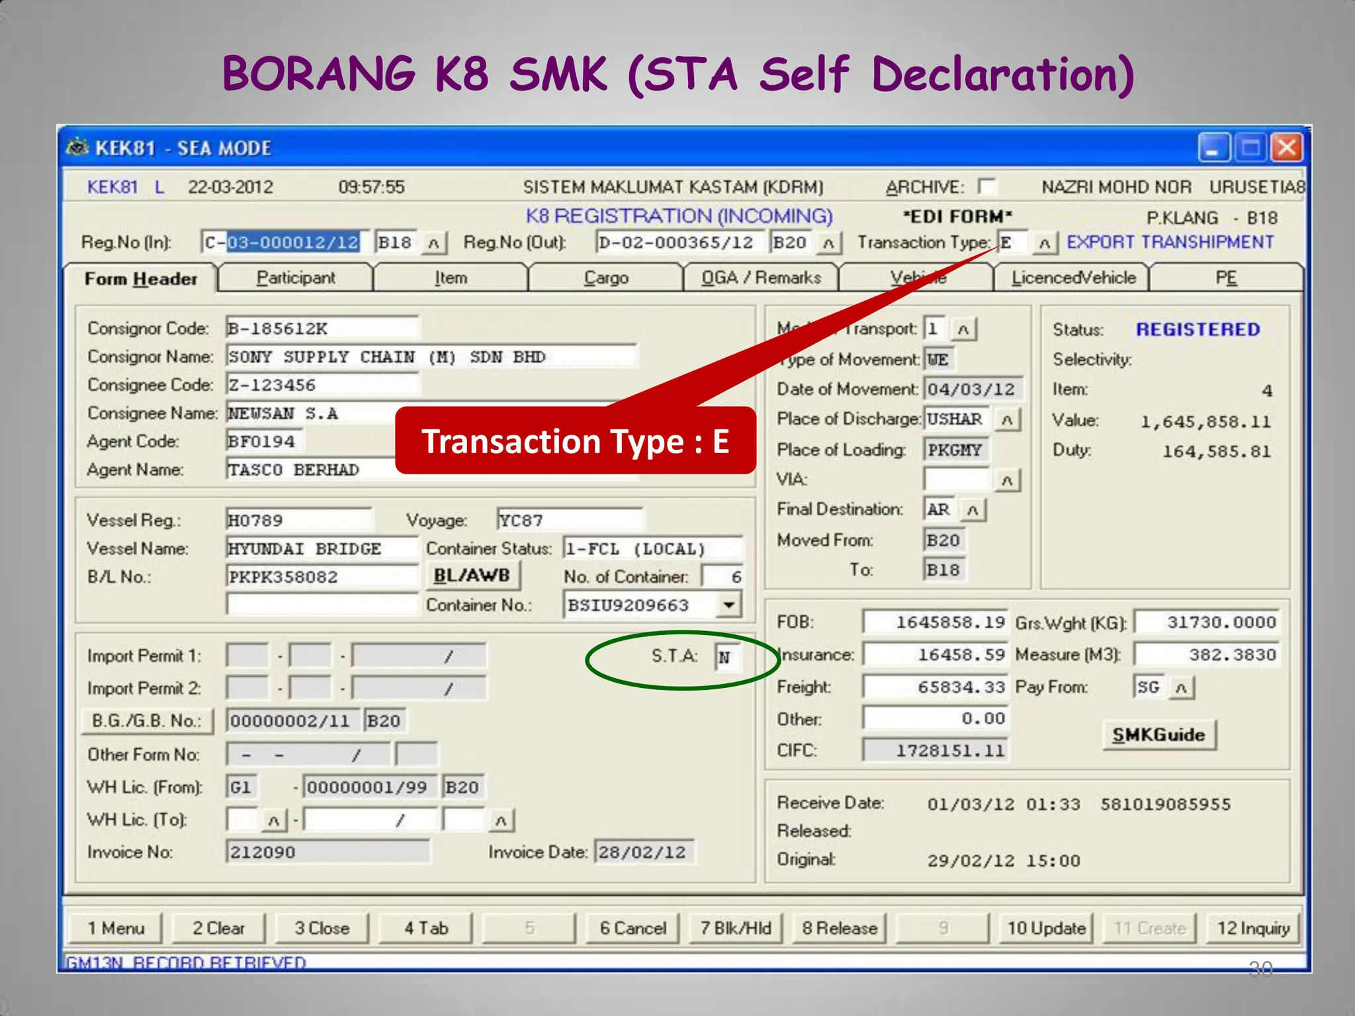Screen dimensions: 1355x1016
Task: Click the Grs.Wght (KG) field
Action: click(1207, 622)
